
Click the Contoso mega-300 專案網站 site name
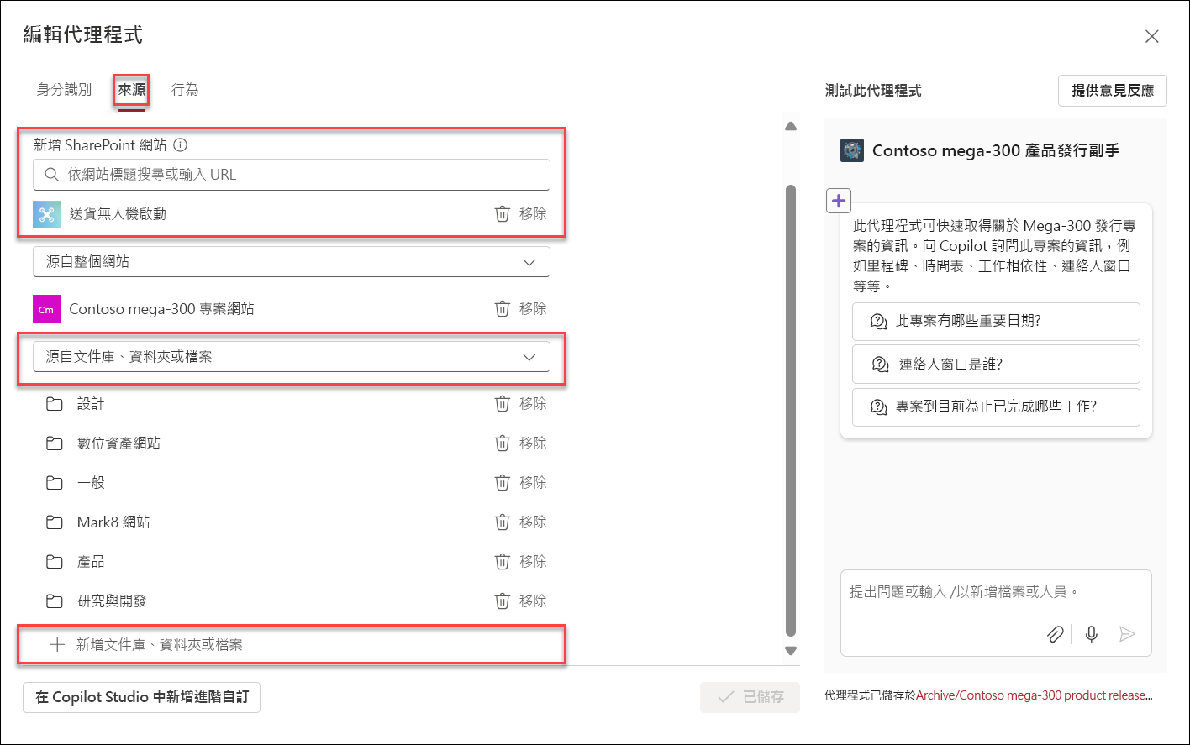click(x=161, y=309)
